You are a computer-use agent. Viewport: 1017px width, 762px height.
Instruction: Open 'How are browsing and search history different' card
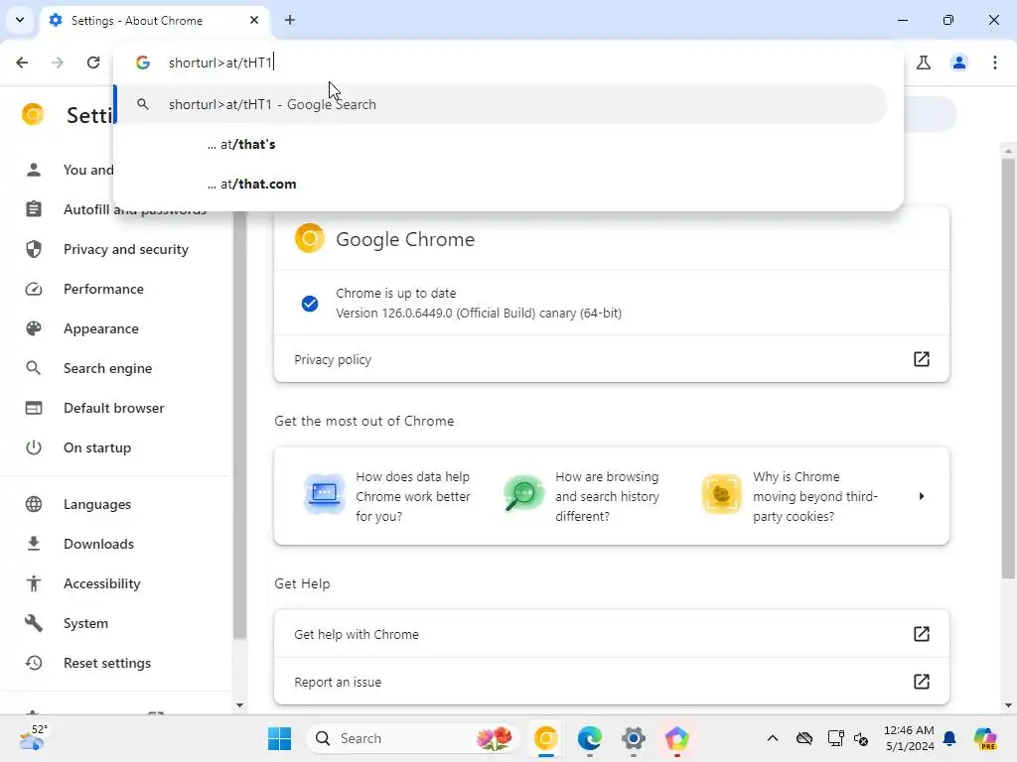(x=582, y=496)
